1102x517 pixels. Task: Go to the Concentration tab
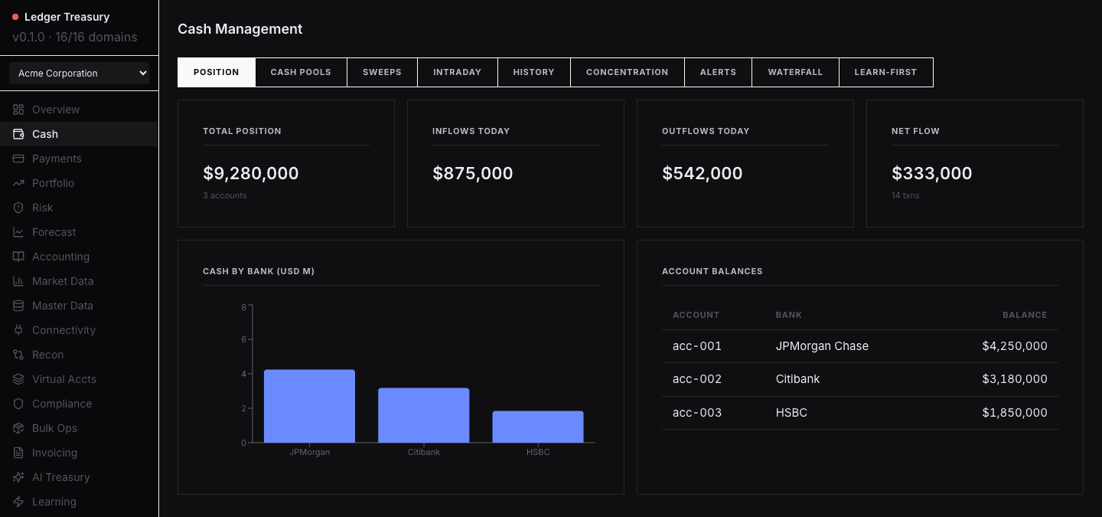[628, 72]
